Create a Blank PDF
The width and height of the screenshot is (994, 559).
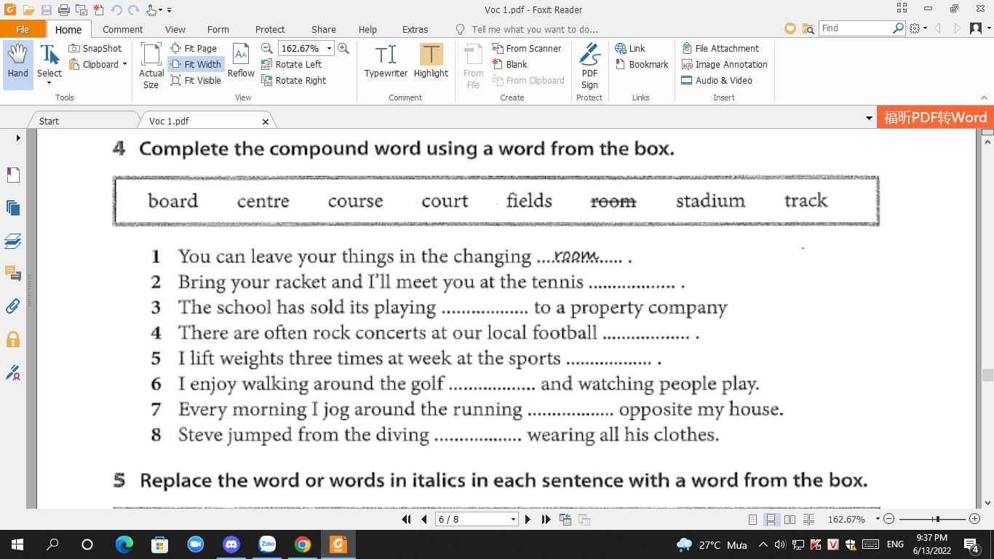click(509, 64)
